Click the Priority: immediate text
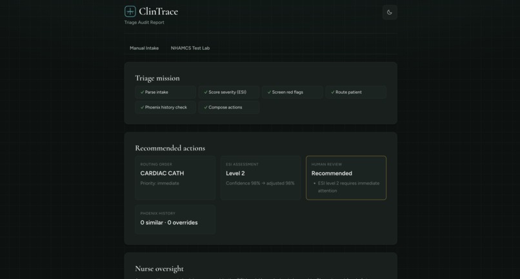This screenshot has width=520, height=279. click(159, 183)
